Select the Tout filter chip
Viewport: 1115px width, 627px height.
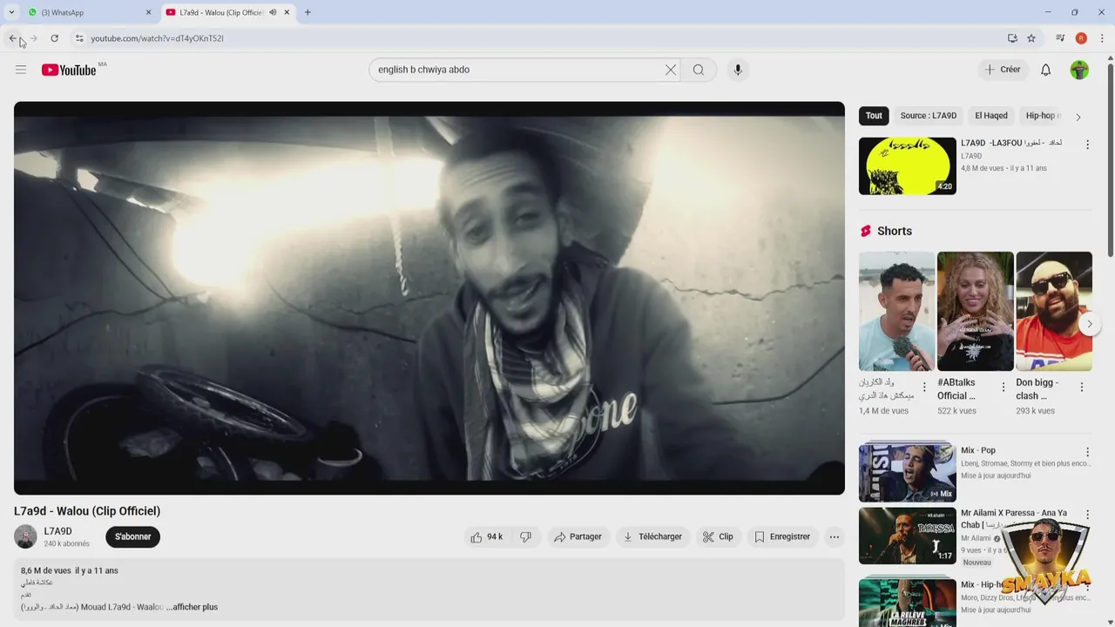(874, 116)
